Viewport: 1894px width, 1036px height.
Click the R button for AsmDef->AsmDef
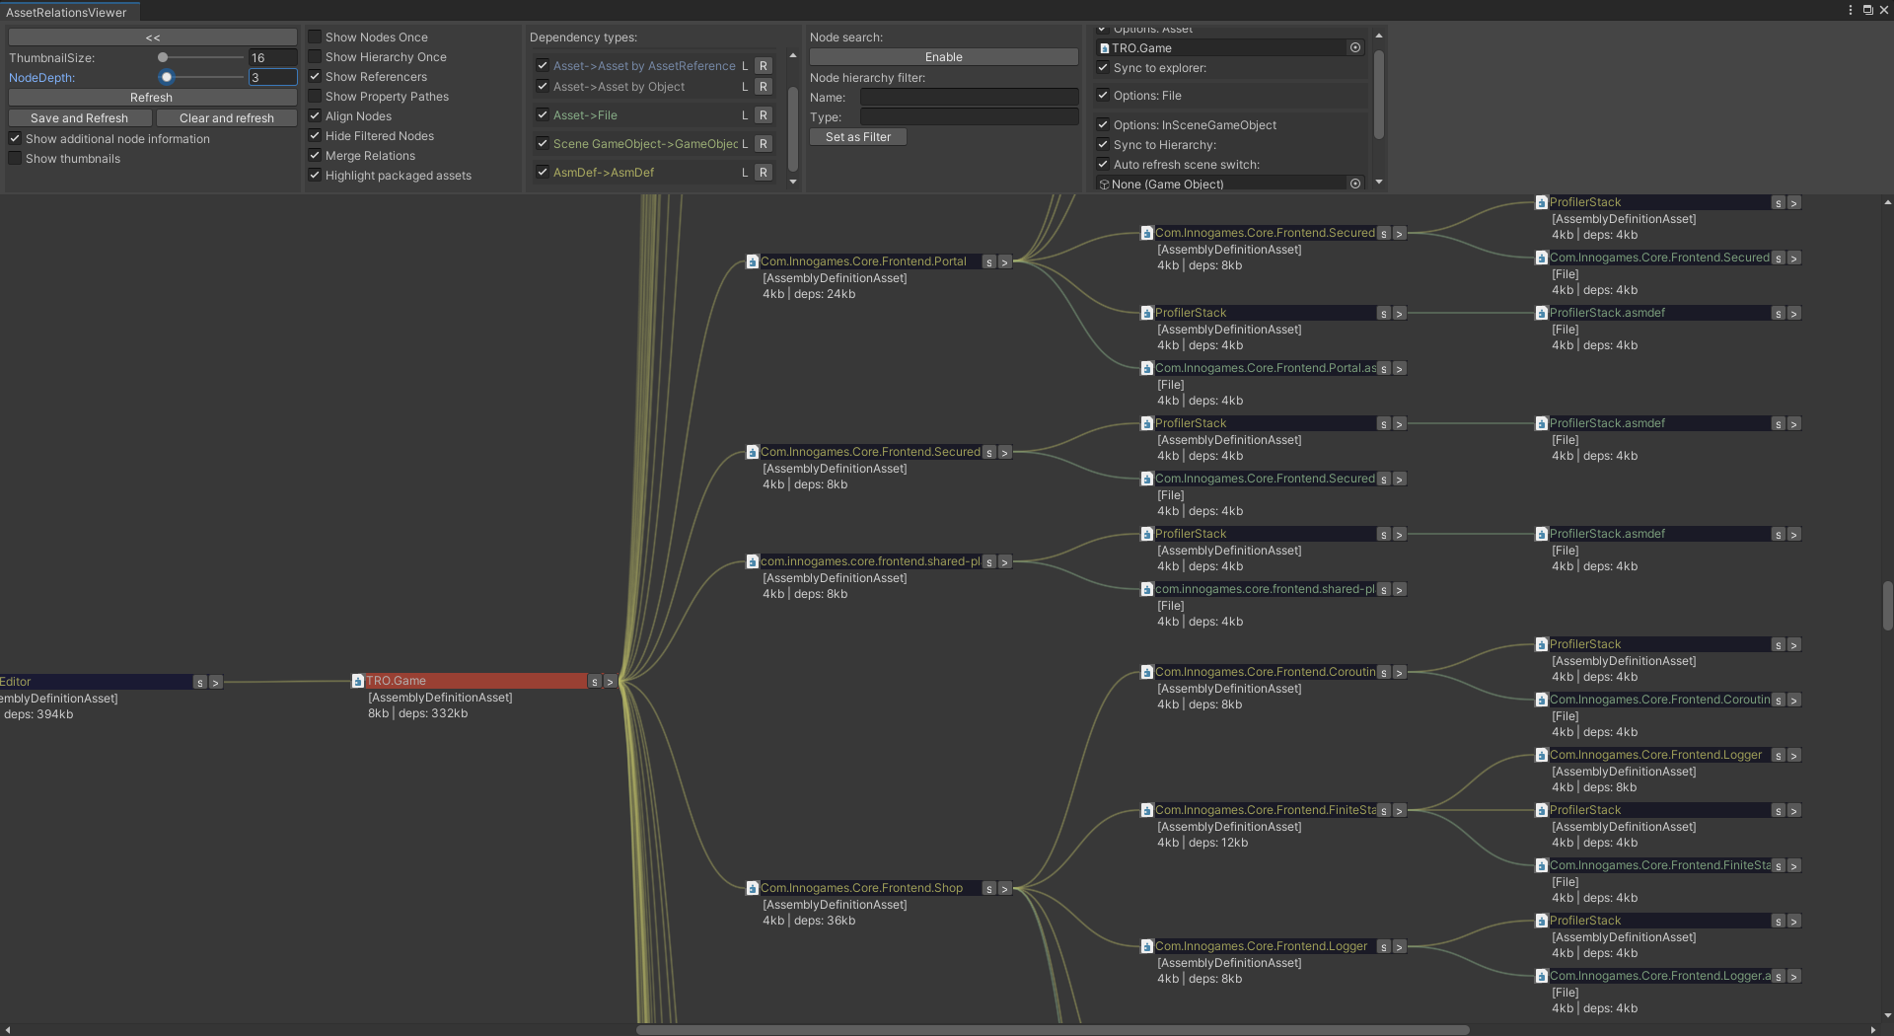click(x=764, y=173)
